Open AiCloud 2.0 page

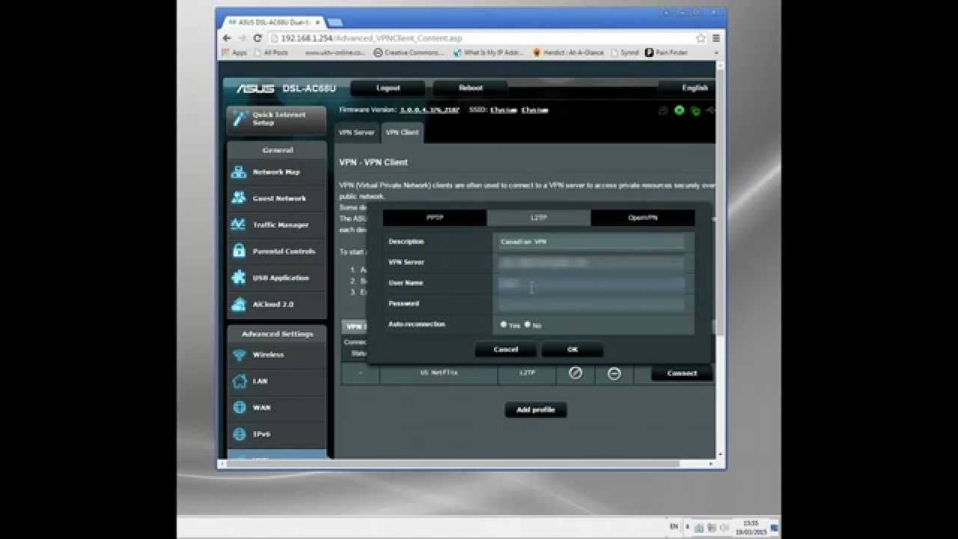pos(276,305)
